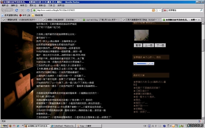
Task: Launch Firefox from the quick launch icon
Action: (x=10, y=126)
